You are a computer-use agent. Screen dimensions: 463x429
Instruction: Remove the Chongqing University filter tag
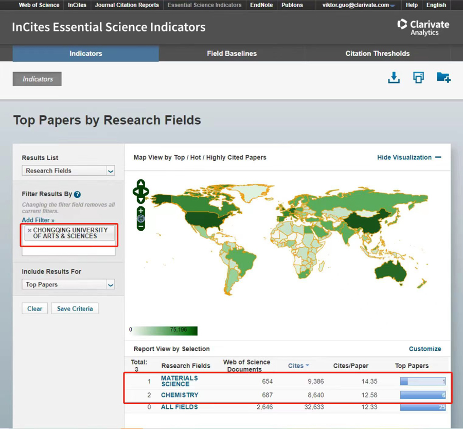coord(29,230)
